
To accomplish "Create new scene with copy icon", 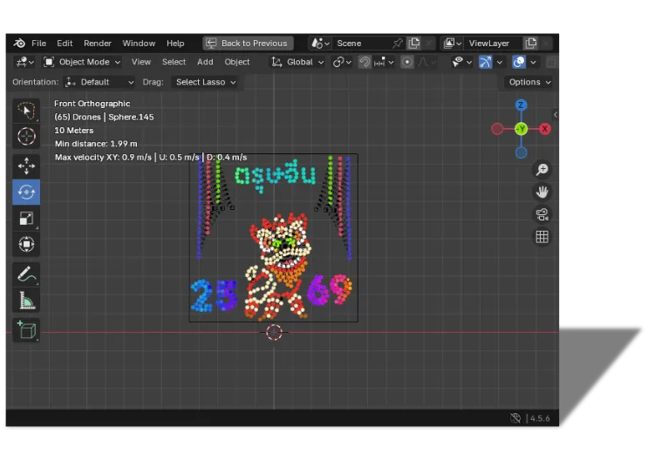I will 414,43.
